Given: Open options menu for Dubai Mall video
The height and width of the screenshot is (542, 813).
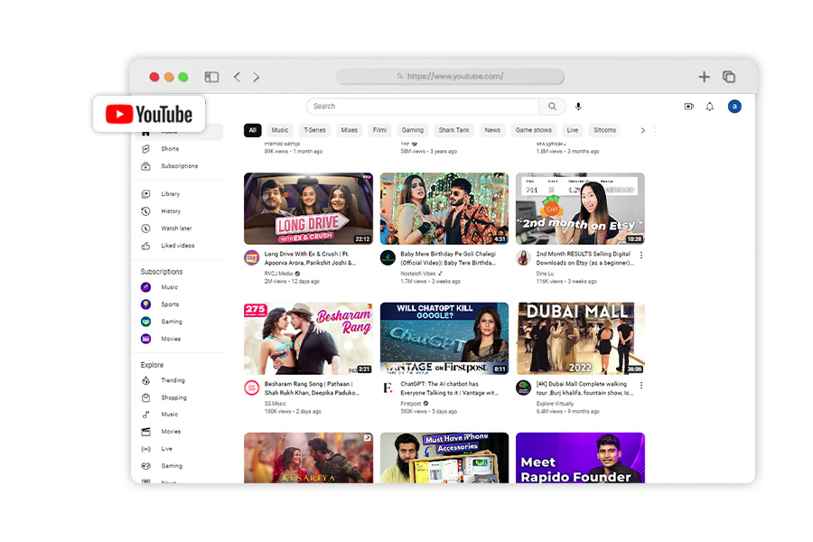Looking at the screenshot, I should pos(641,386).
